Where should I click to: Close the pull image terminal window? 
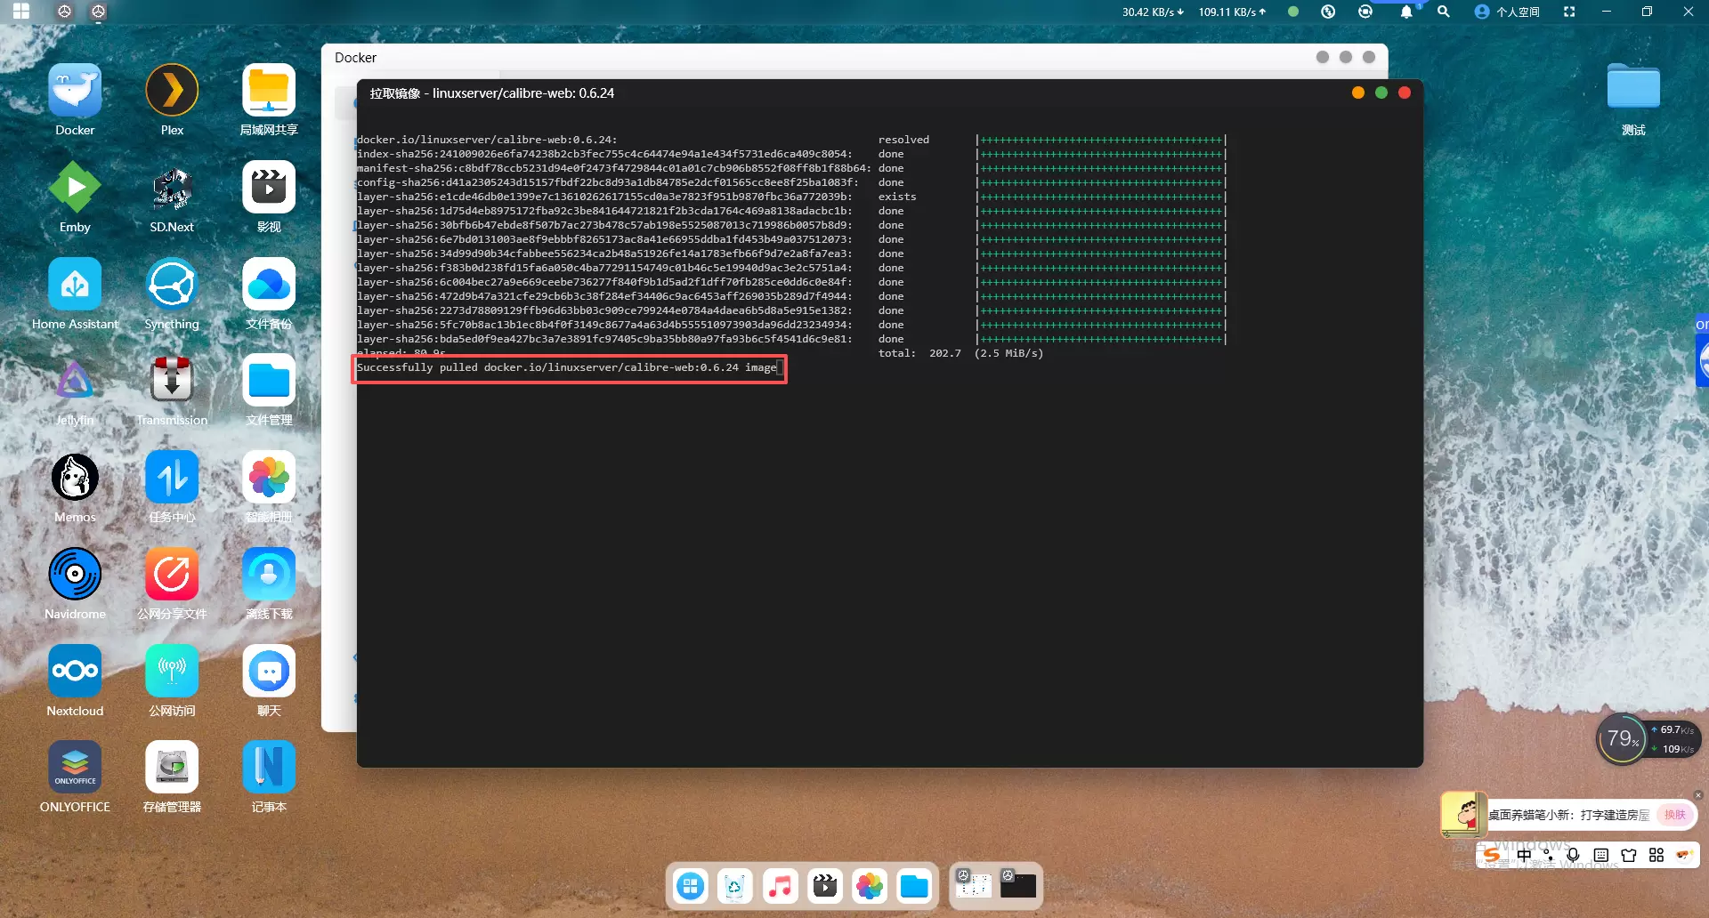(1405, 93)
